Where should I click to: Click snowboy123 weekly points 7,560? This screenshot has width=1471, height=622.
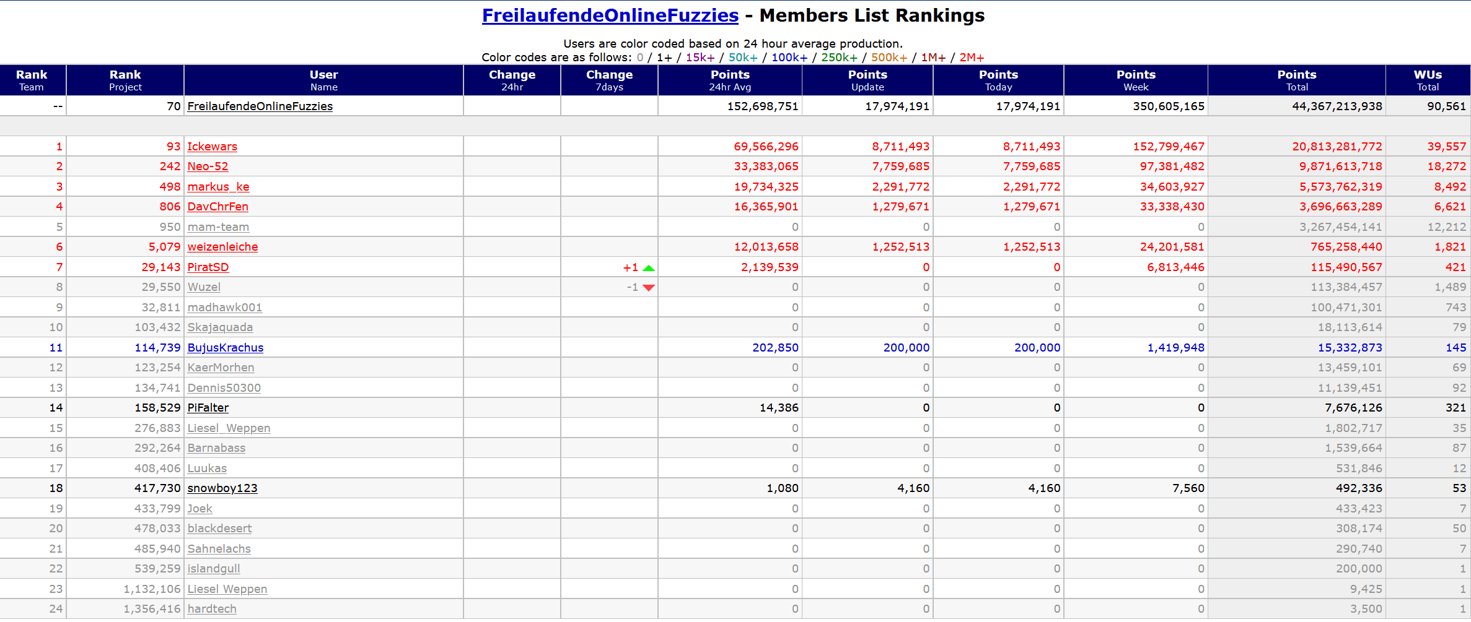pos(1188,488)
